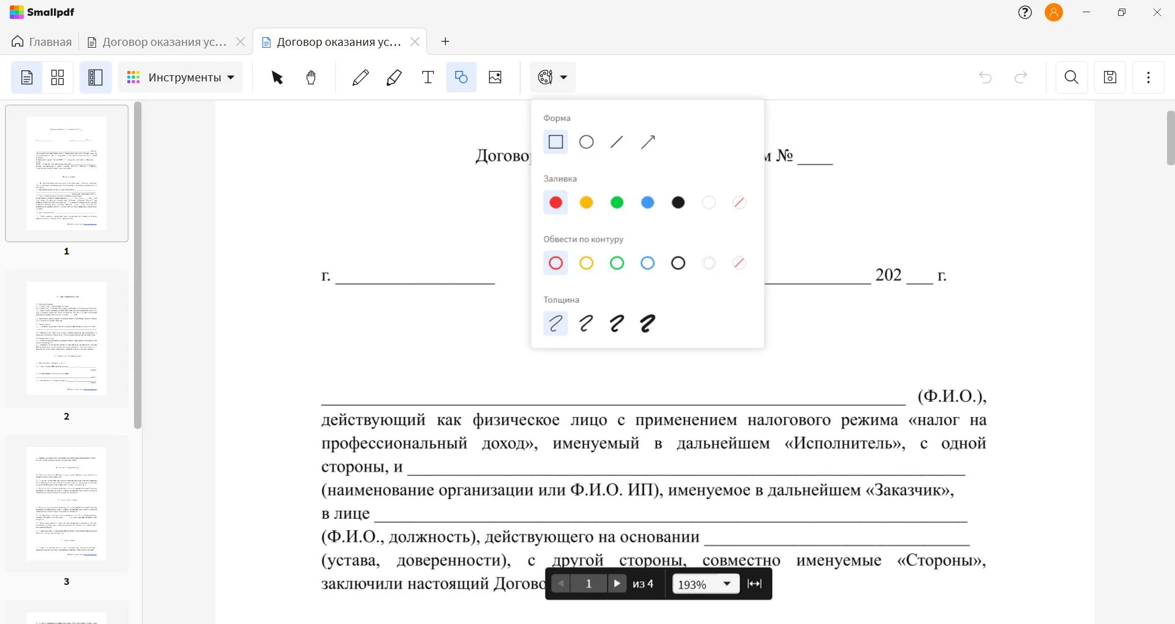Choose the arrow shape option
Viewport: 1175px width, 624px height.
(x=647, y=142)
